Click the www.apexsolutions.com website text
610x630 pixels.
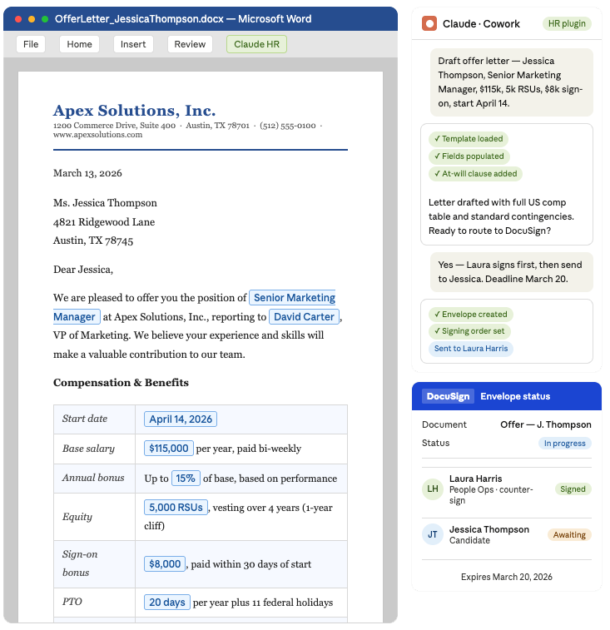pyautogui.click(x=97, y=135)
